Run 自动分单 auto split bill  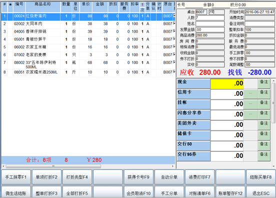[x=169, y=177]
